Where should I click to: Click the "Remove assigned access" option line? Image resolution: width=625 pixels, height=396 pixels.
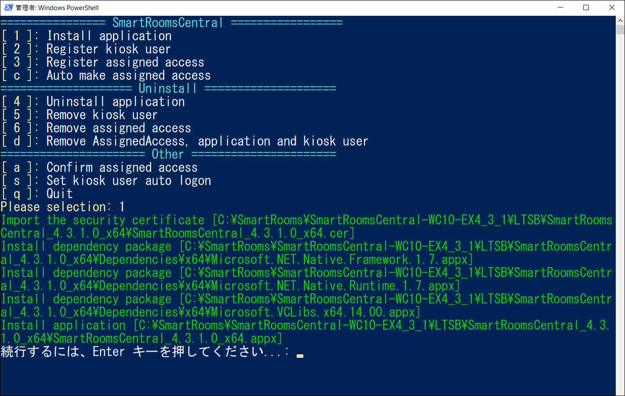click(119, 128)
